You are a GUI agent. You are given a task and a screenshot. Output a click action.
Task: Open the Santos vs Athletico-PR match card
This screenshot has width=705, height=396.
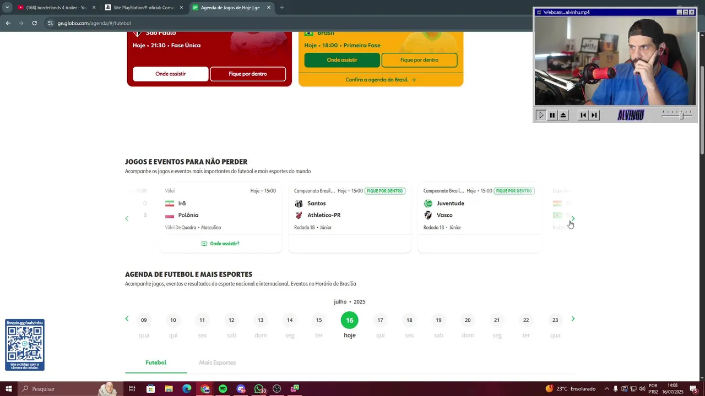point(350,217)
